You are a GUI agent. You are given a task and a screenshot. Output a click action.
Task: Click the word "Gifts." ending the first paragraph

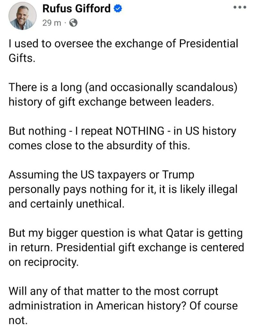pos(21,58)
